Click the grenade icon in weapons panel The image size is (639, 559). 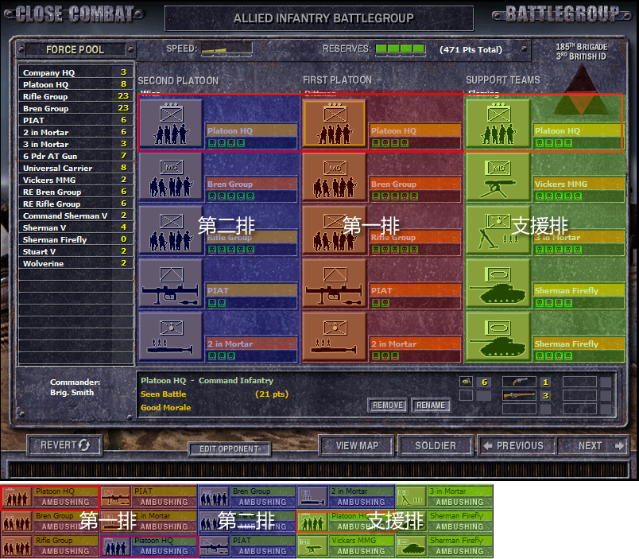[x=466, y=382]
